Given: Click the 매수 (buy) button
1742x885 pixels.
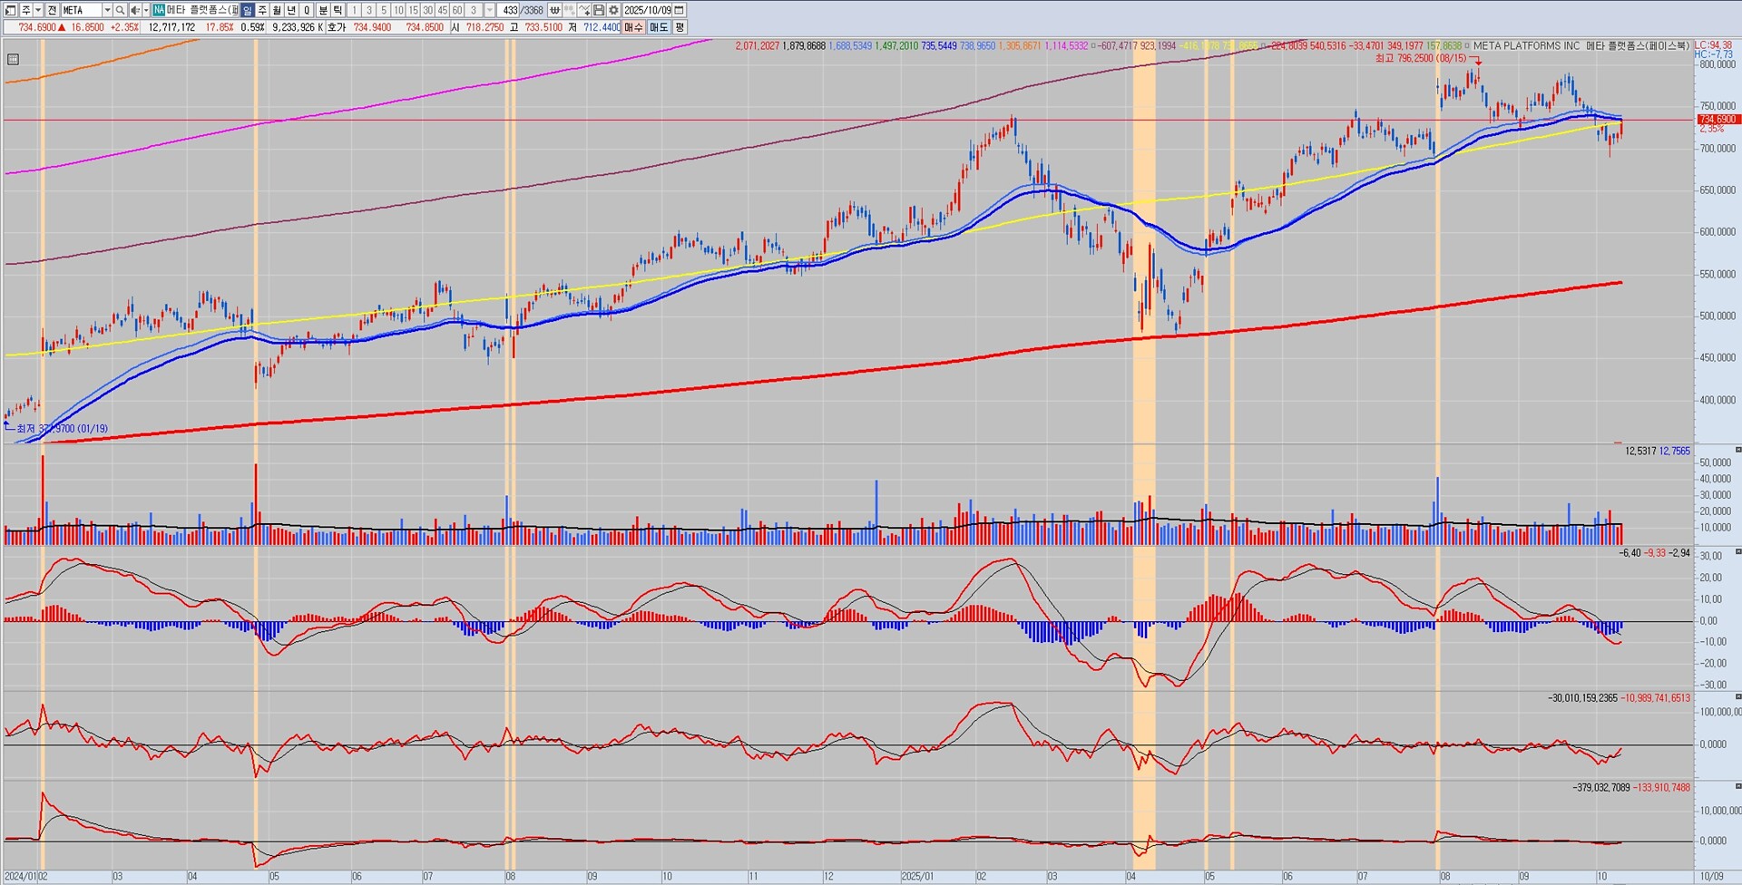Looking at the screenshot, I should tap(633, 27).
